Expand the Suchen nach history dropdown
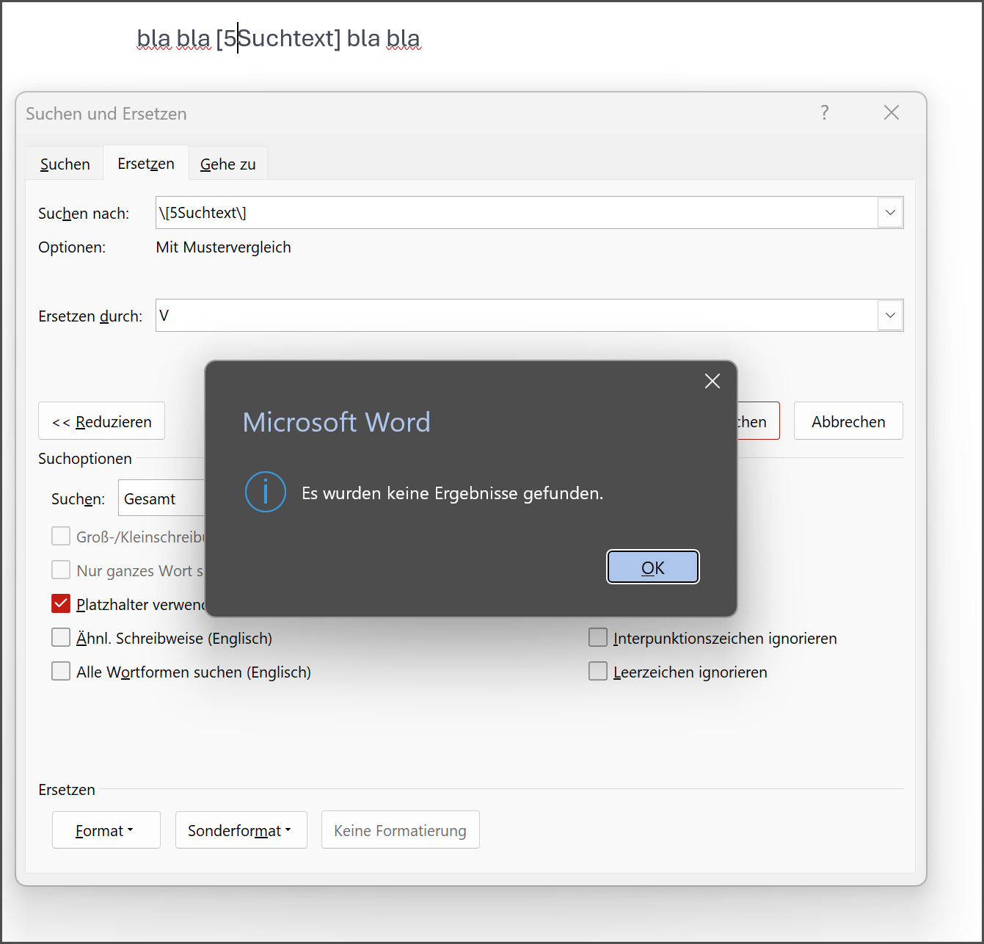The image size is (984, 944). 890,213
